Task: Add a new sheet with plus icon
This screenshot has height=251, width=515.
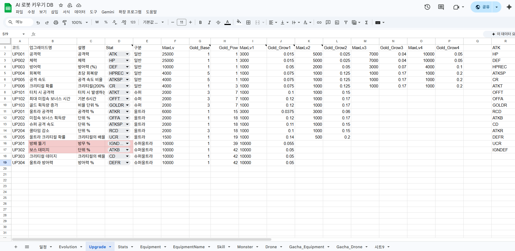Action: point(16,247)
